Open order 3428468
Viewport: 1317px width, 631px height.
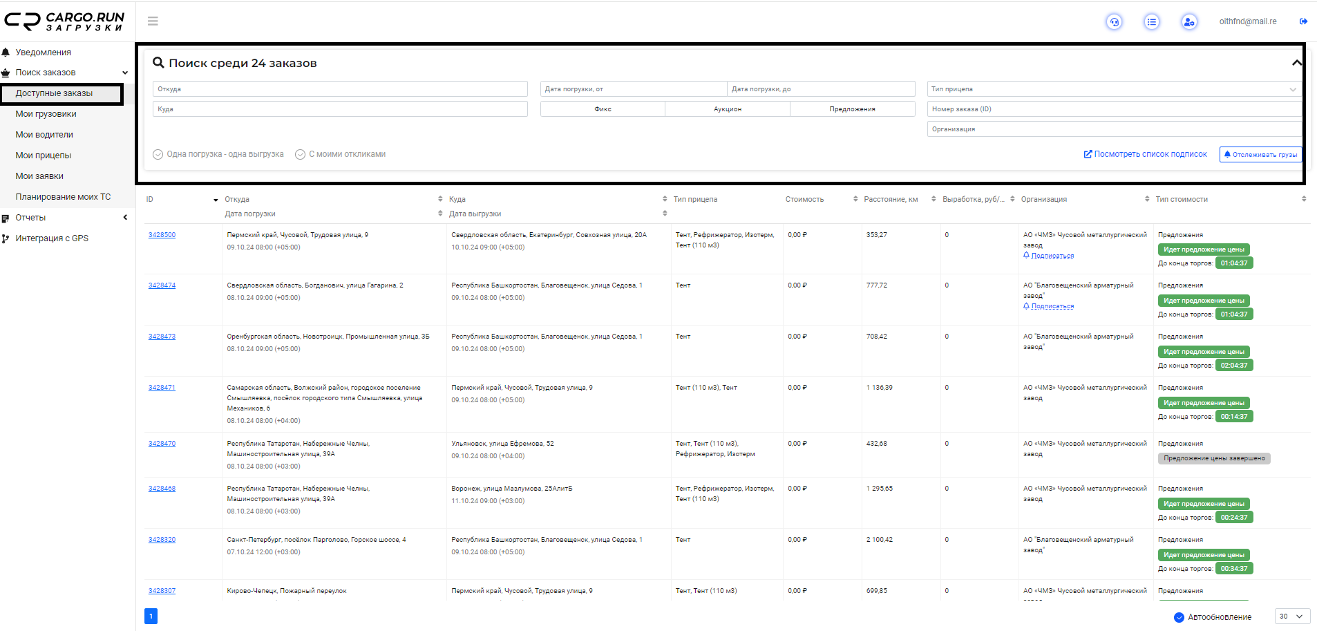point(162,489)
